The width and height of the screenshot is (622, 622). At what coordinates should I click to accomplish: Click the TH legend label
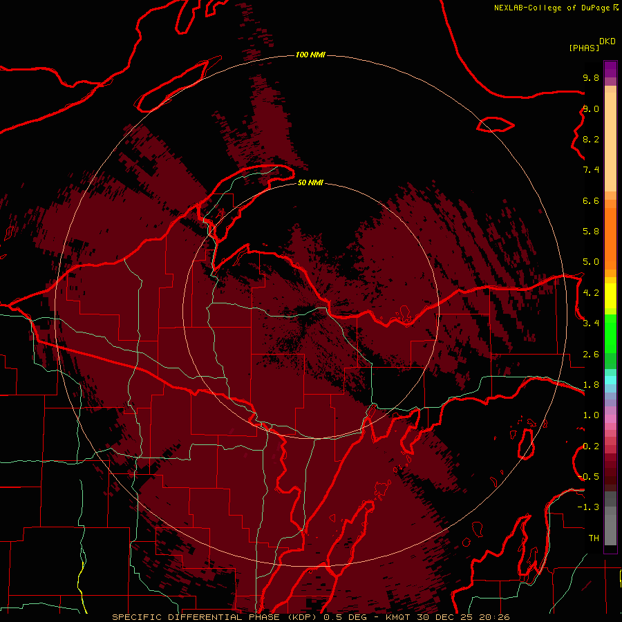[594, 538]
